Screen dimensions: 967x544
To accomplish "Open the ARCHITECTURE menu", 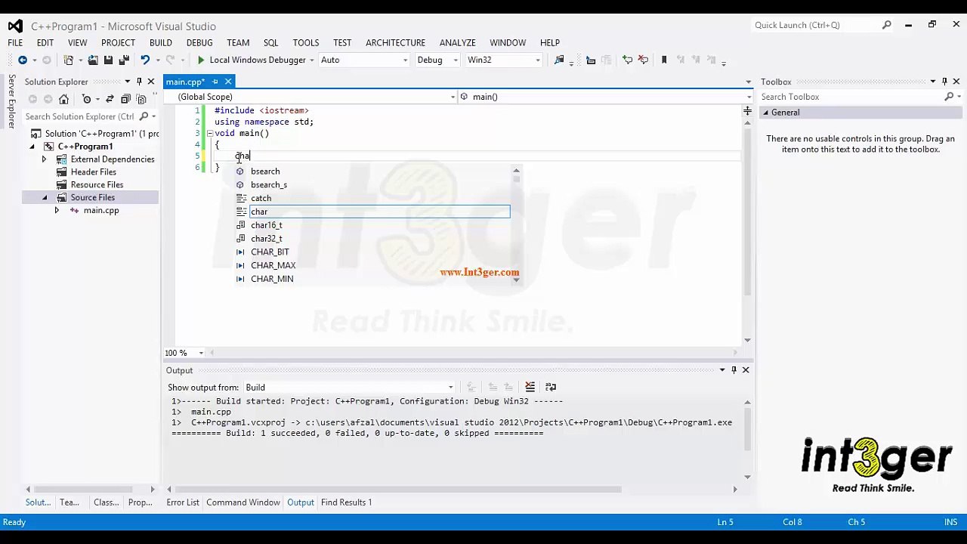I will click(x=395, y=43).
